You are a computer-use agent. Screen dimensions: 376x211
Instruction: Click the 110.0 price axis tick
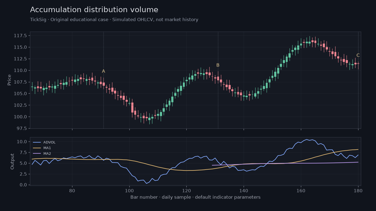(21, 71)
